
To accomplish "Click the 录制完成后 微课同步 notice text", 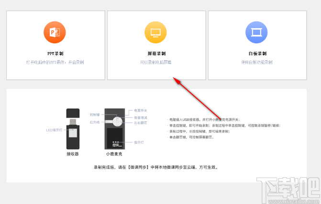I will point(156,167).
